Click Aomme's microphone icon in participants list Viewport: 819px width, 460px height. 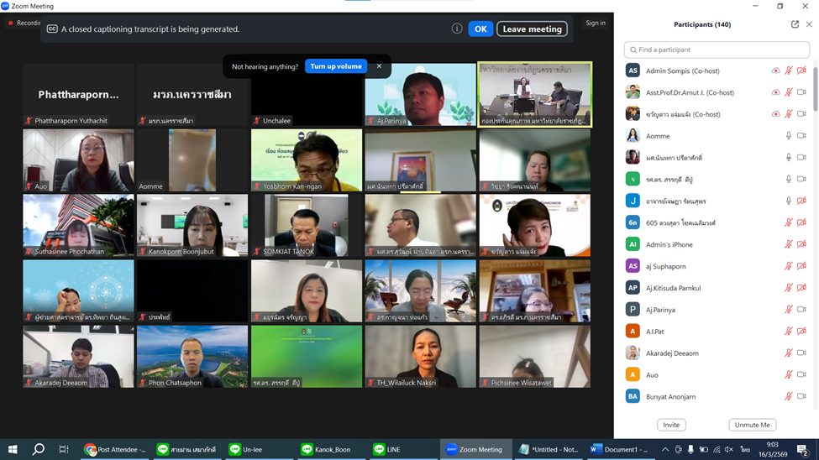(x=788, y=136)
